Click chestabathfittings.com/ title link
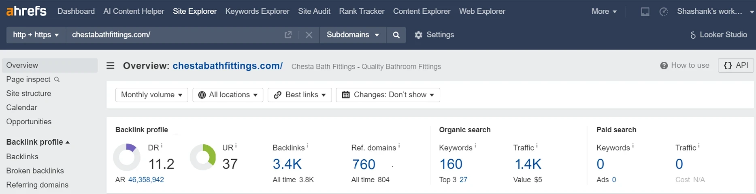The height and width of the screenshot is (194, 756). click(228, 66)
